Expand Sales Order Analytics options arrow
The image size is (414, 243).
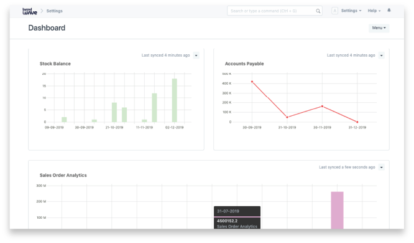pos(381,167)
